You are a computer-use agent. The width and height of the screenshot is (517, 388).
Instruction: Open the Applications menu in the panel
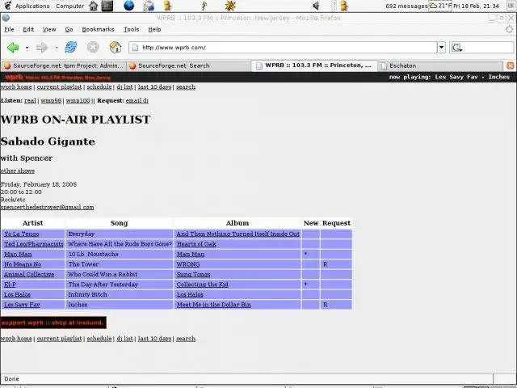coord(32,6)
